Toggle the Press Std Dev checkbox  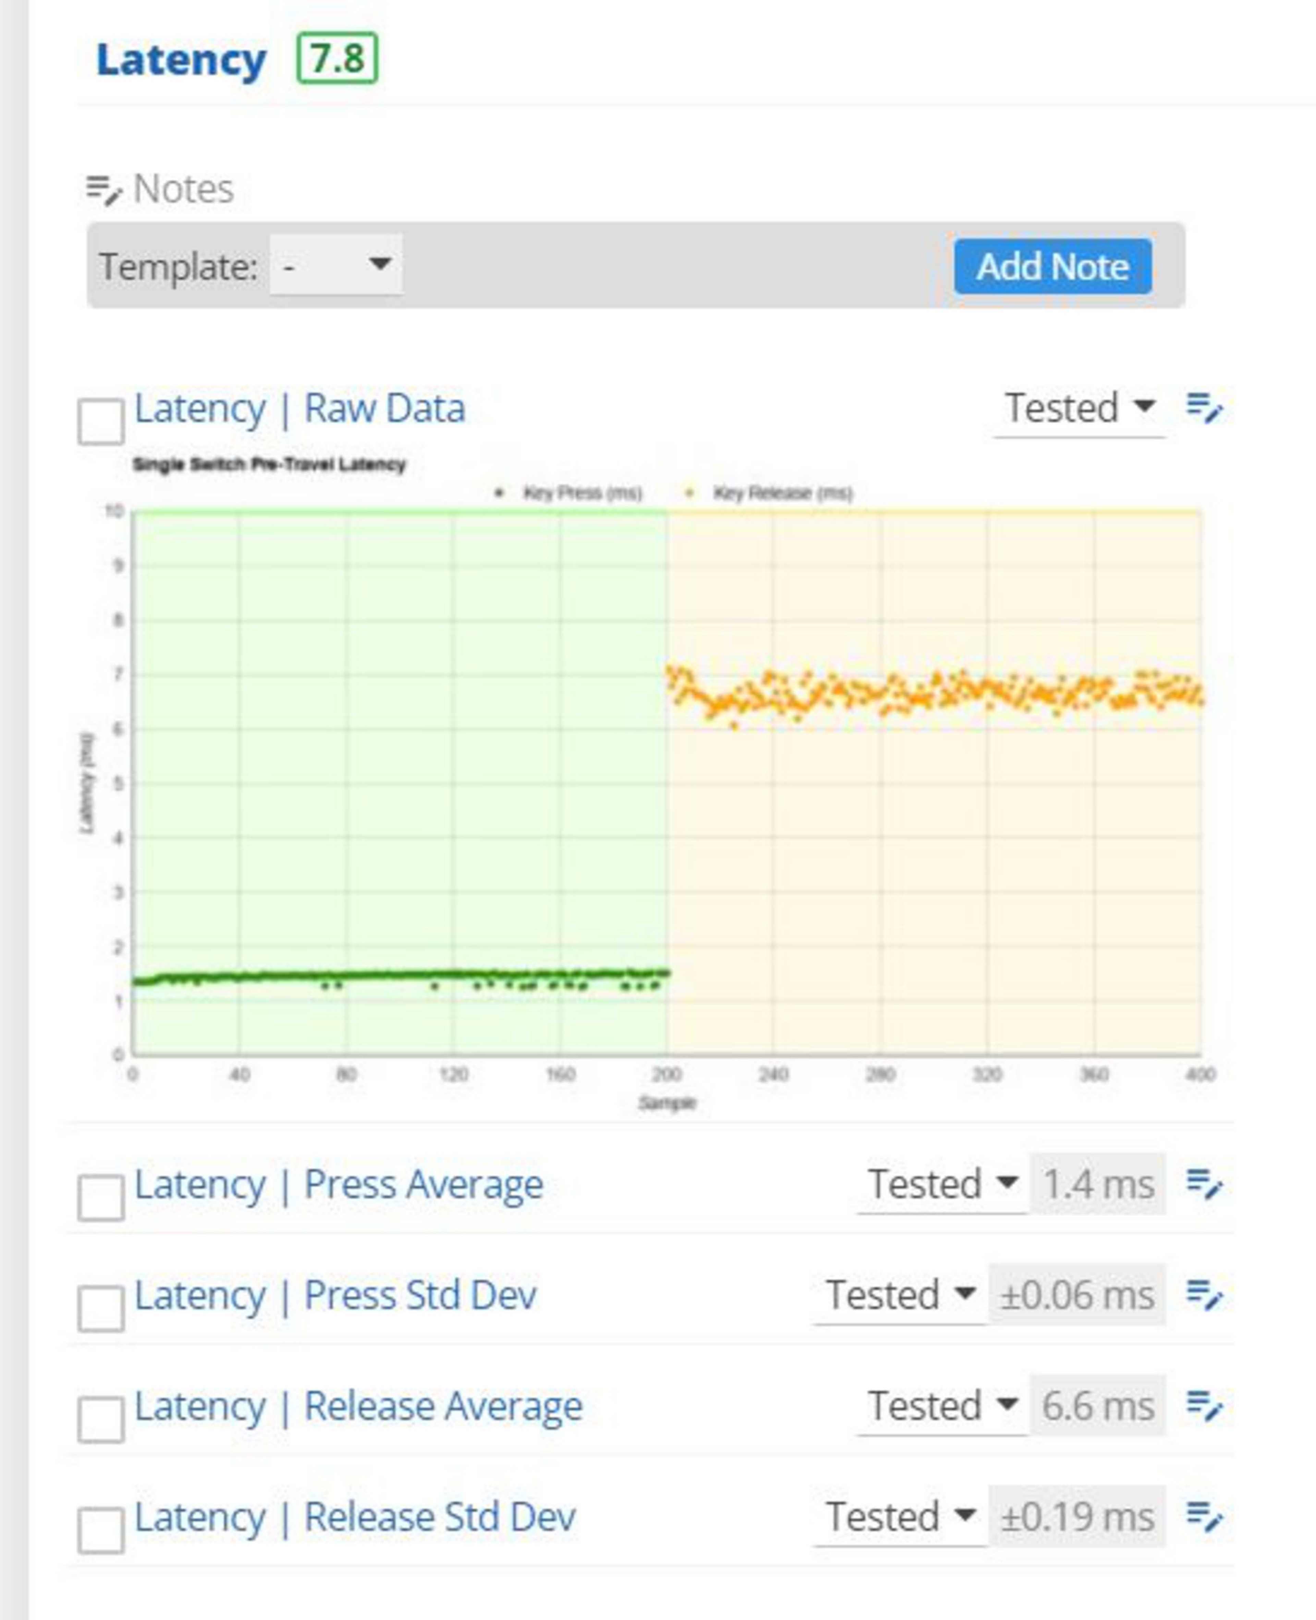[x=101, y=1308]
